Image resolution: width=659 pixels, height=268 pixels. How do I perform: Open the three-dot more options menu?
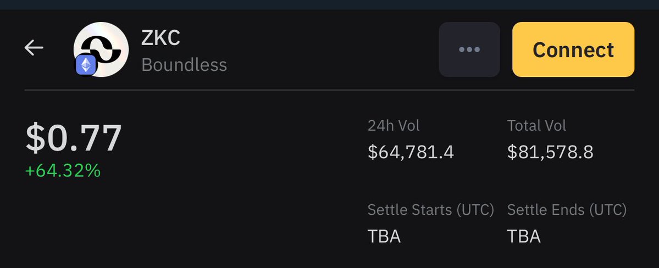point(469,49)
